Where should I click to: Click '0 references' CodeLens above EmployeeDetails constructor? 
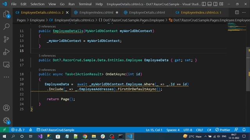coord(47,26)
